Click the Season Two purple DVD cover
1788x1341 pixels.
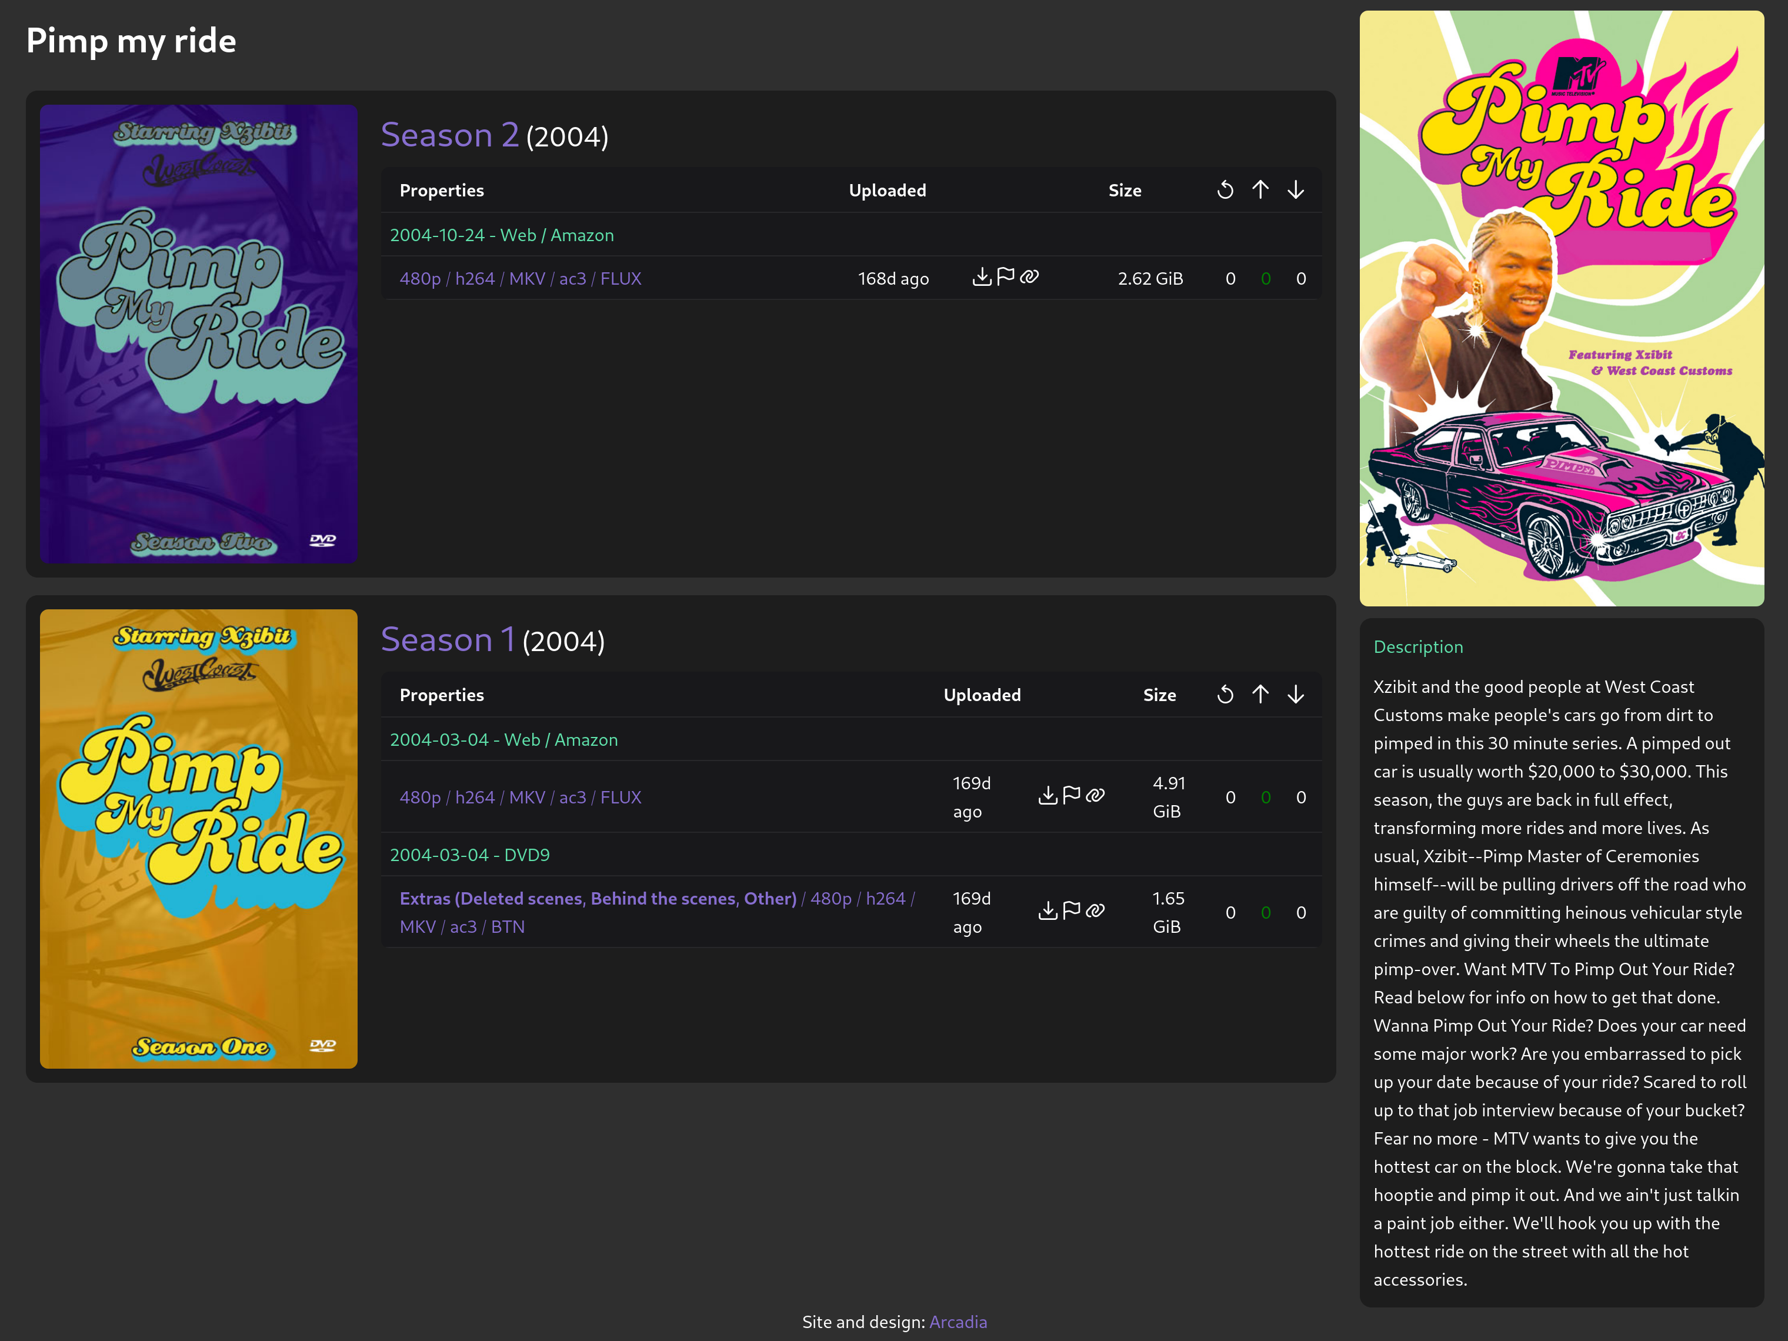198,333
